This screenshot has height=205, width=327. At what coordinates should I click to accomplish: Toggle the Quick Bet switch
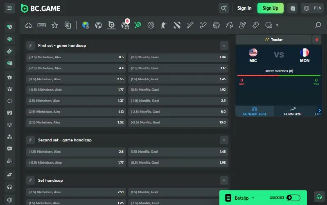pyautogui.click(x=293, y=198)
